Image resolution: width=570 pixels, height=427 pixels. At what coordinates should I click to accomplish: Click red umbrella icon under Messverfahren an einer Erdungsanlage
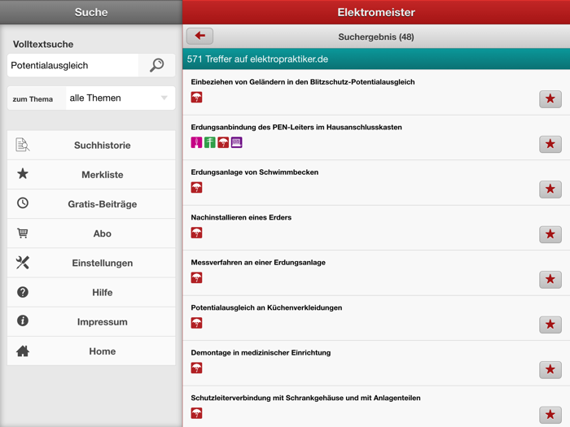196,278
